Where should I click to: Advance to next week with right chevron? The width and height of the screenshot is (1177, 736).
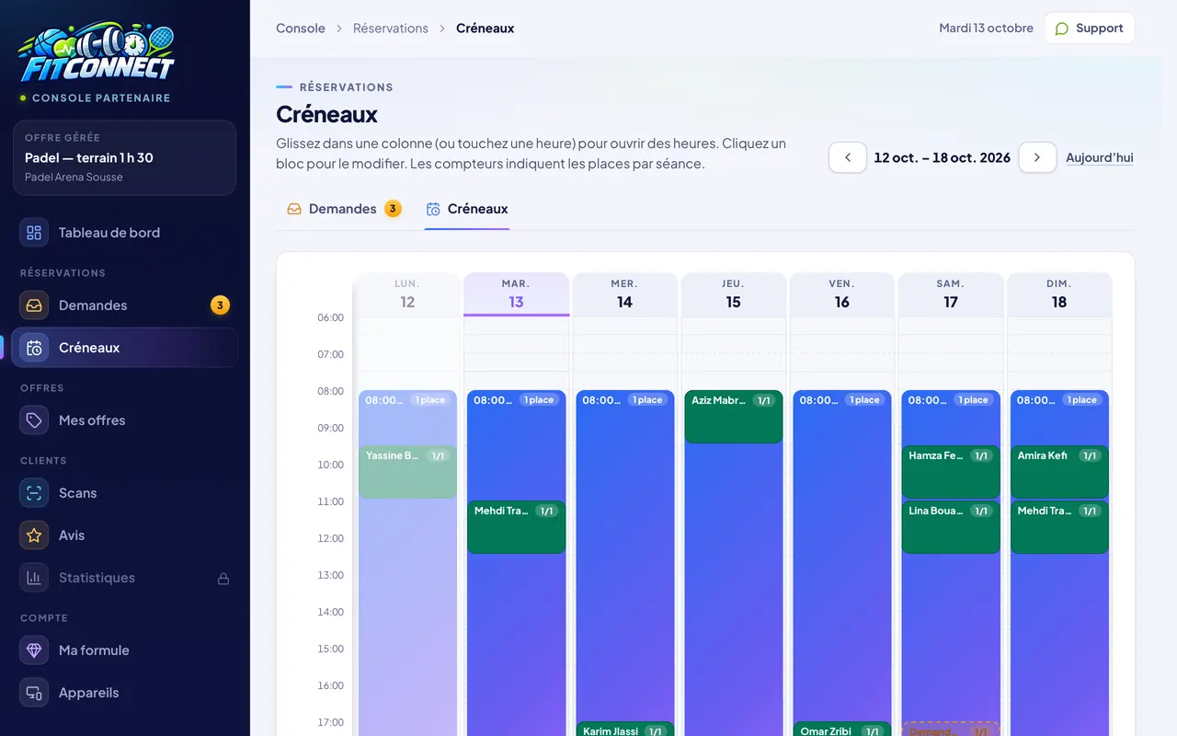[x=1037, y=157]
